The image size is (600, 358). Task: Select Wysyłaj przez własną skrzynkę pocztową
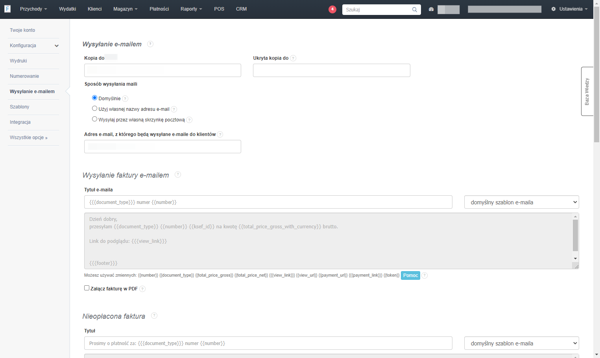click(x=94, y=119)
